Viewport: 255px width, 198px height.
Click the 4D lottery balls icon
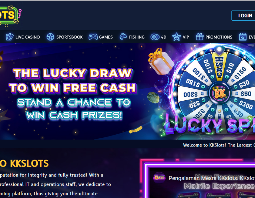(x=155, y=37)
